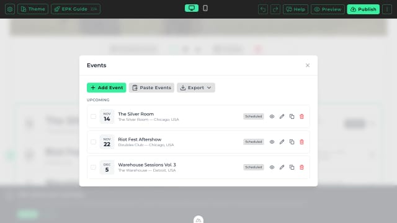The width and height of the screenshot is (397, 223).
Task: Click the Nov 14 date tile
Action: pyautogui.click(x=107, y=116)
